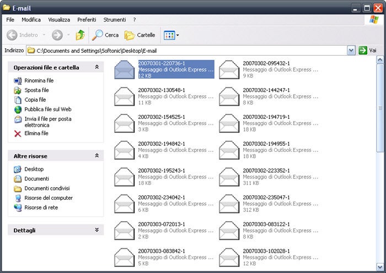
Task: Select the envelope icon for 20070302-223352-1
Action: coord(229,177)
